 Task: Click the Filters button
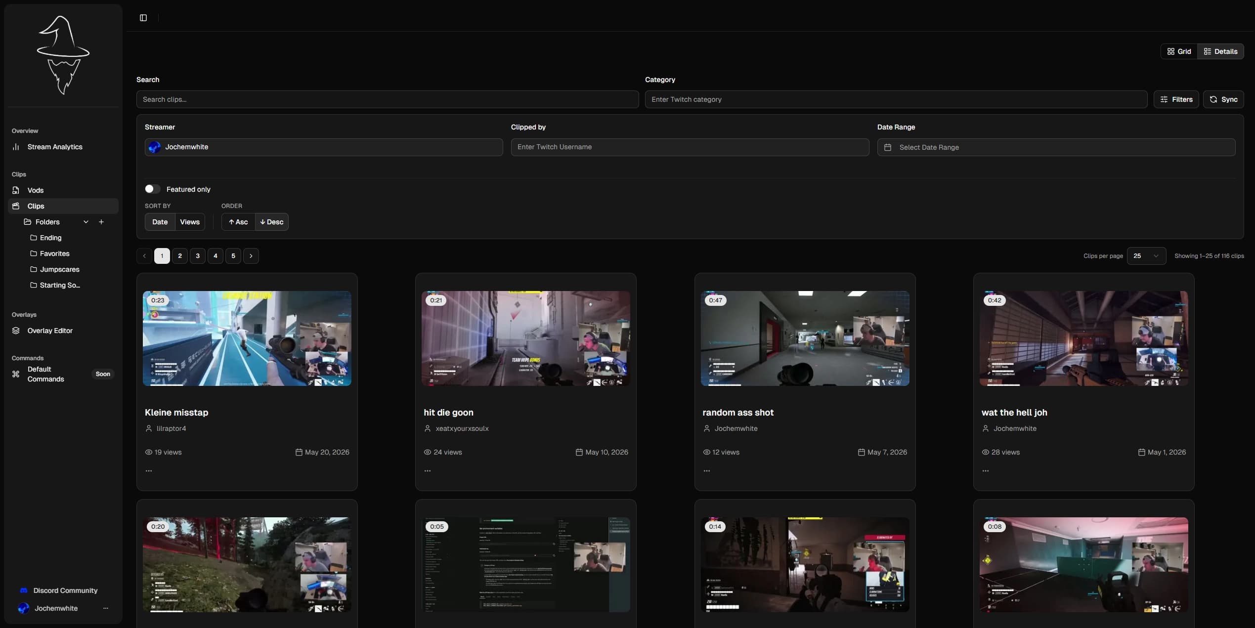pos(1176,99)
